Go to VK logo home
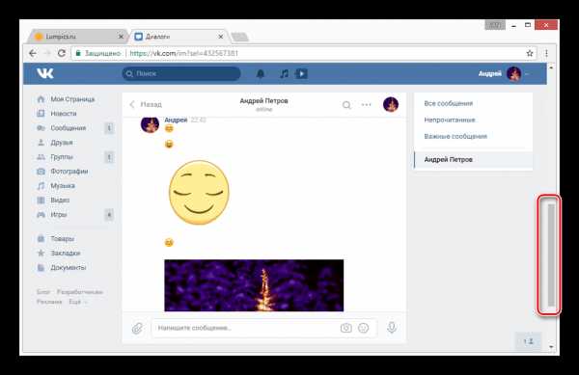The height and width of the screenshot is (375, 579). point(45,73)
